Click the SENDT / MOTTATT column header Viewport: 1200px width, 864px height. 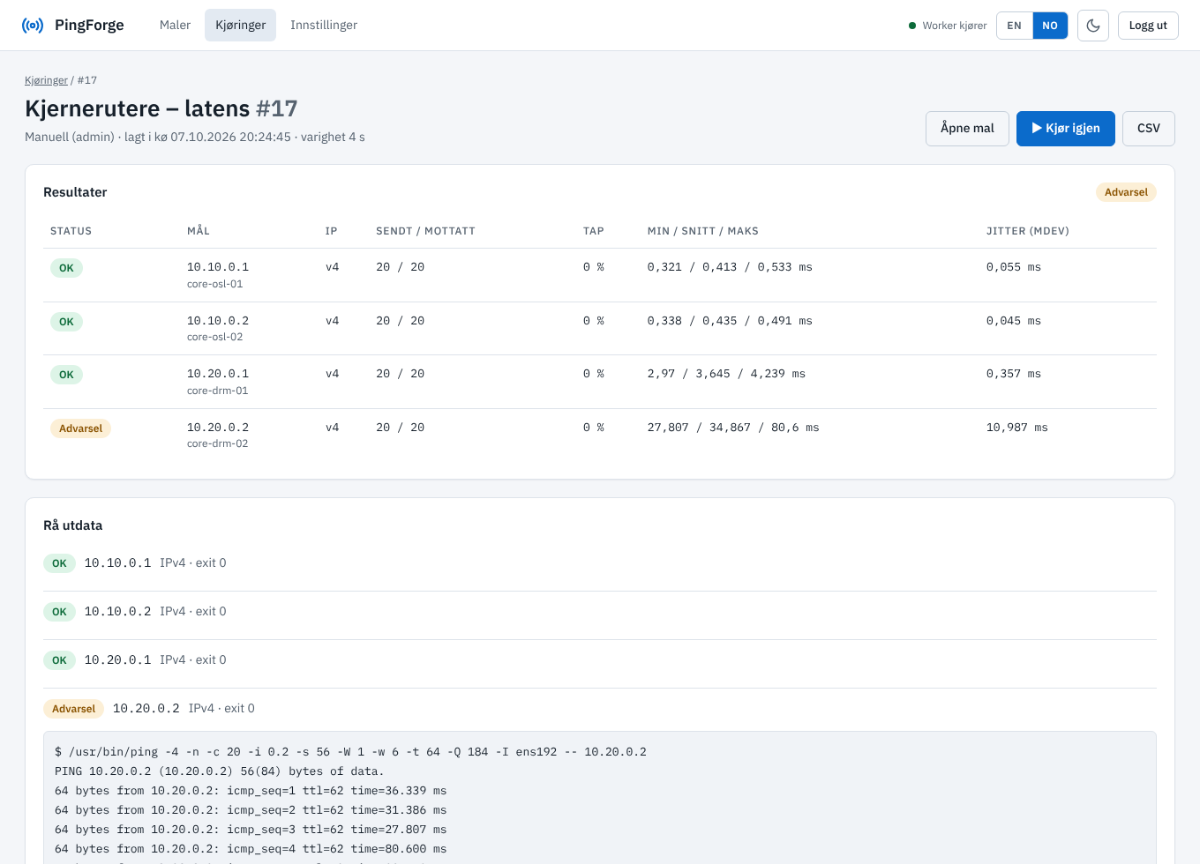(x=425, y=231)
